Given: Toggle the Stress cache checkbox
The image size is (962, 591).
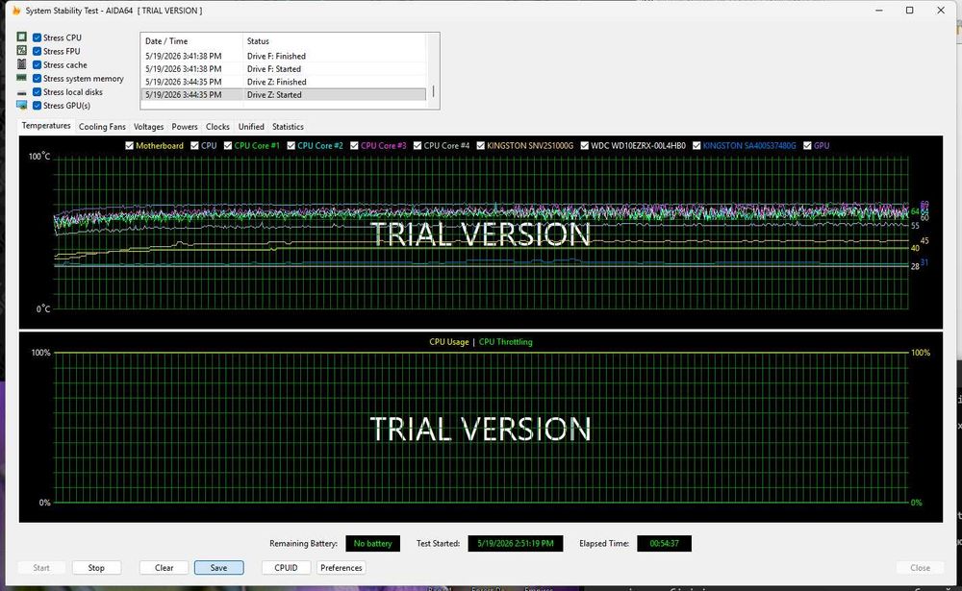Looking at the screenshot, I should 37,64.
